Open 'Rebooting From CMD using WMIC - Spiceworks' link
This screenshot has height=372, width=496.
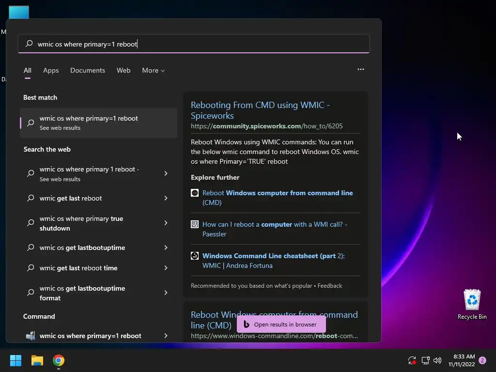point(260,110)
